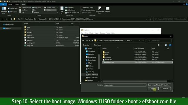
Task: Open ImgBurn Mode menu
Action: 91,33
